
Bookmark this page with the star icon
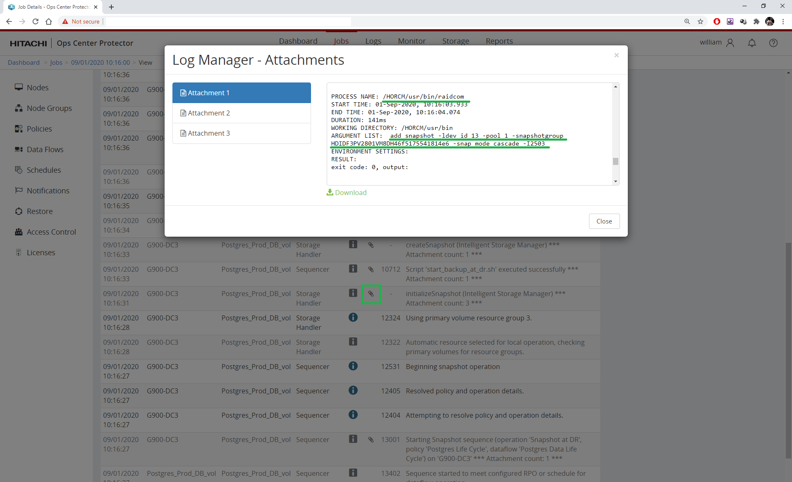(700, 21)
